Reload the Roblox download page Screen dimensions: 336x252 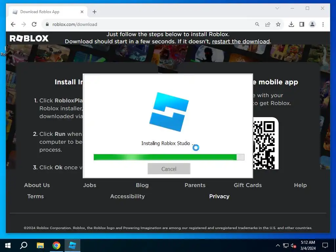pyautogui.click(x=34, y=24)
